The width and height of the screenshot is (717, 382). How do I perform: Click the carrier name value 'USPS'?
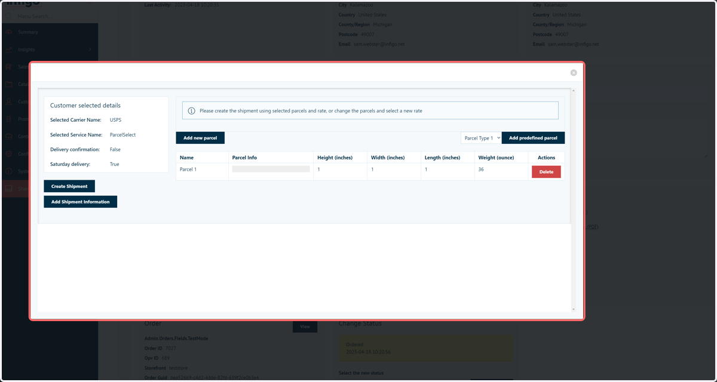115,120
